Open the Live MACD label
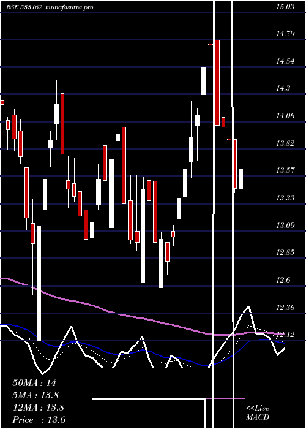The width and height of the screenshot is (306, 429). pos(258,412)
